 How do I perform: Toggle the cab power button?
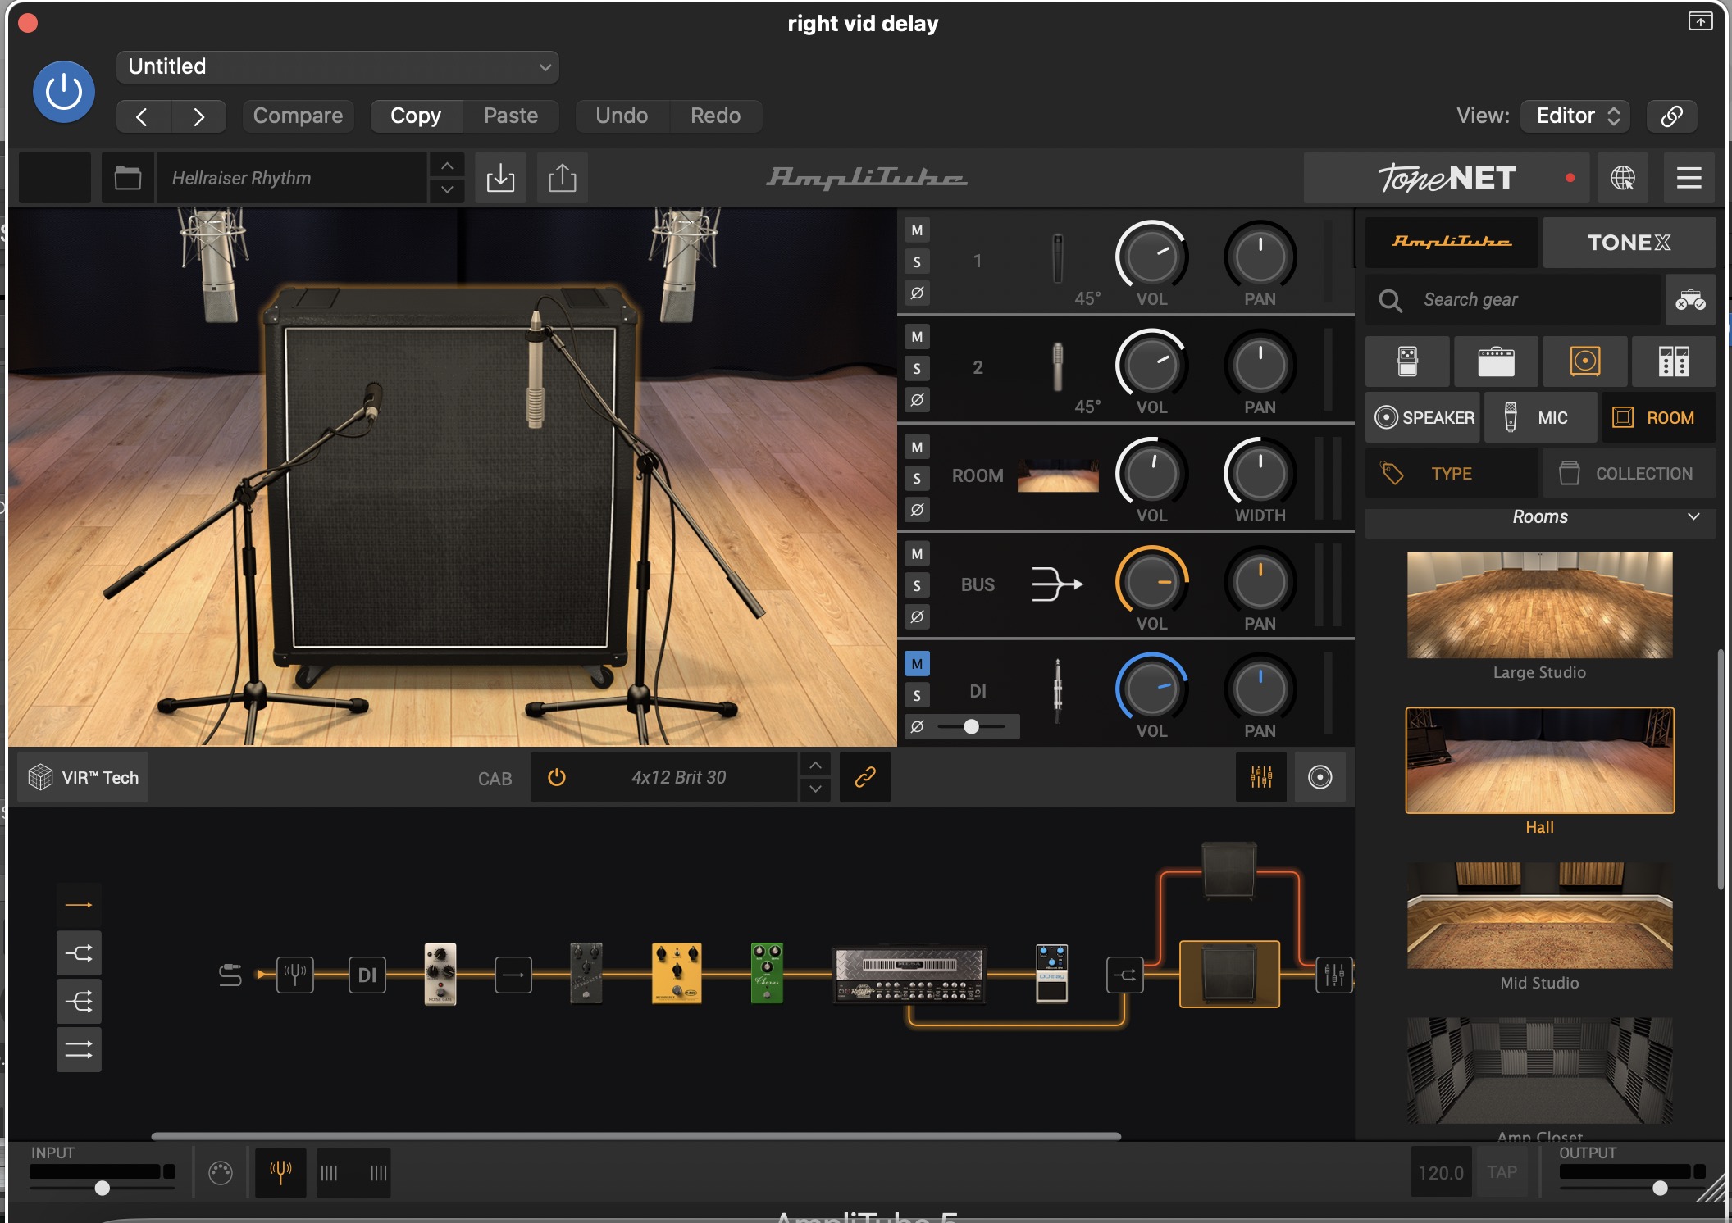pos(557,777)
